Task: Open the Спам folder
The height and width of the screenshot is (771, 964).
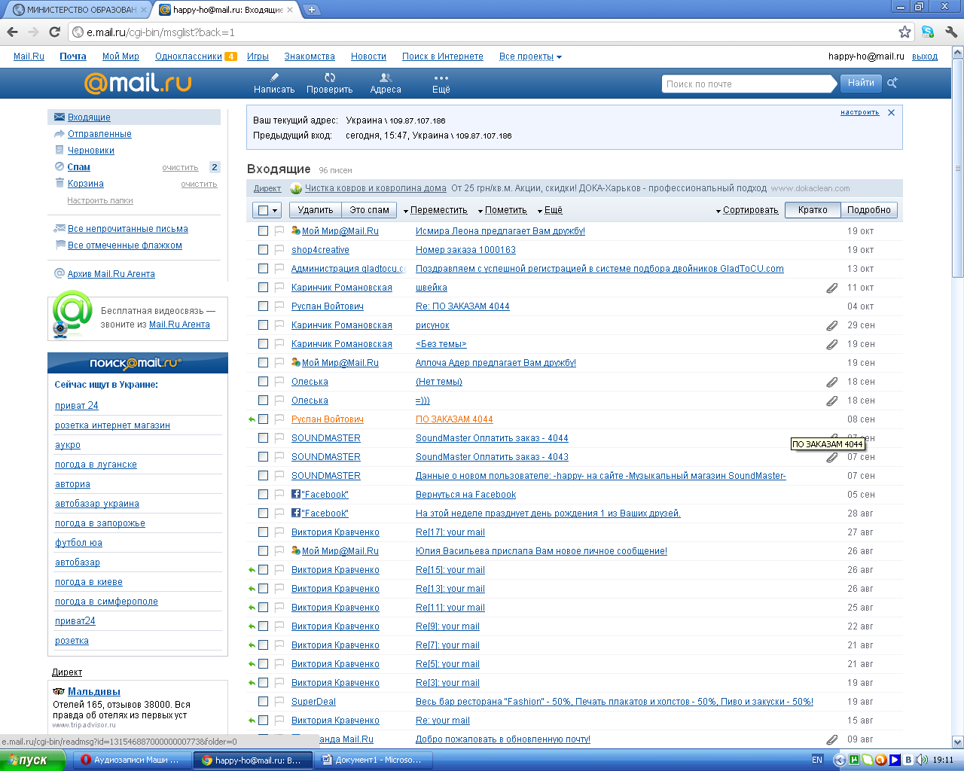Action: [79, 167]
